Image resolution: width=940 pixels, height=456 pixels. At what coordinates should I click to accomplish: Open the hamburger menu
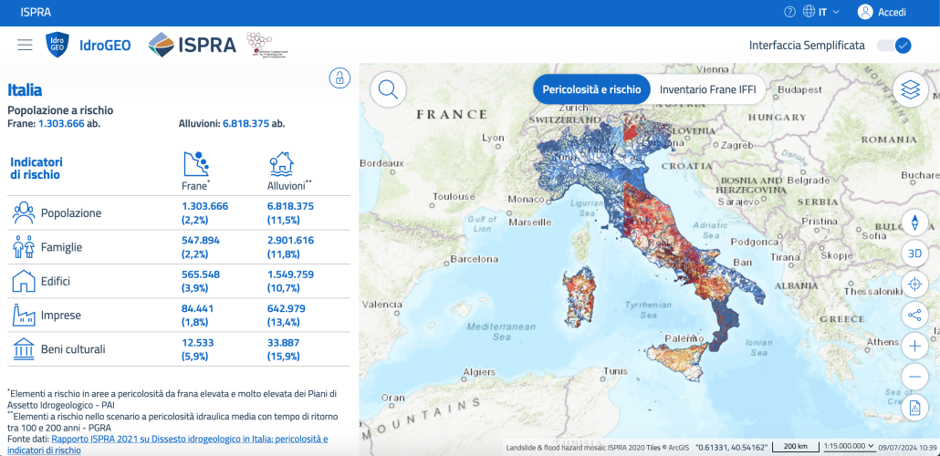click(x=25, y=45)
